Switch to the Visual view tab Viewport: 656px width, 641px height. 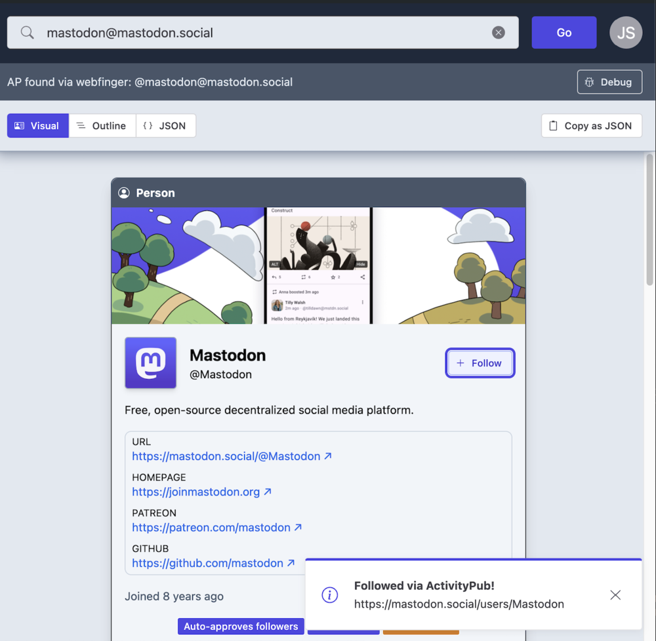tap(37, 126)
